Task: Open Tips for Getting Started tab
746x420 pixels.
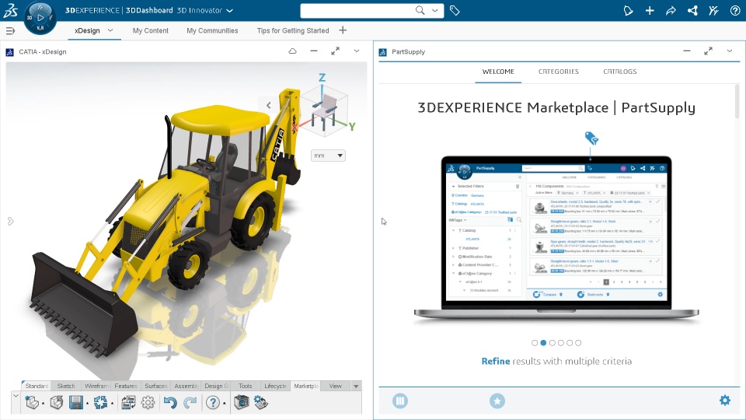Action: pos(293,30)
